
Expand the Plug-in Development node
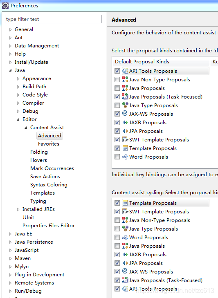(11, 275)
